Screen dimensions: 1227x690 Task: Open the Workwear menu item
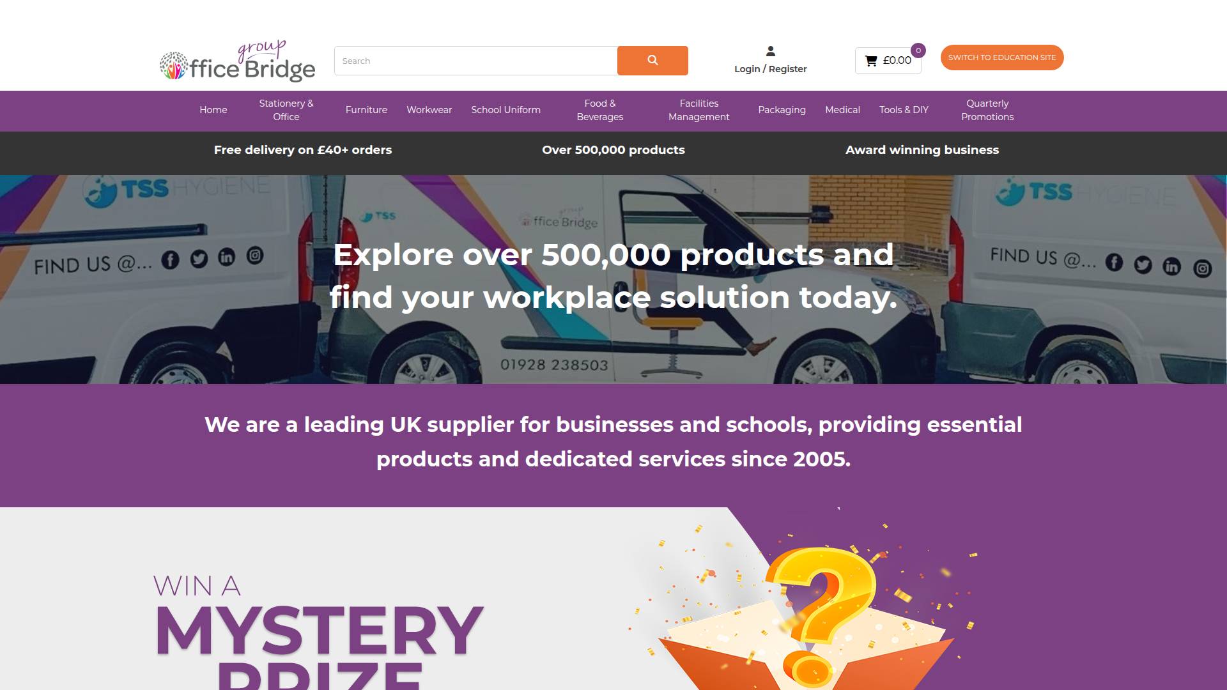[429, 110]
